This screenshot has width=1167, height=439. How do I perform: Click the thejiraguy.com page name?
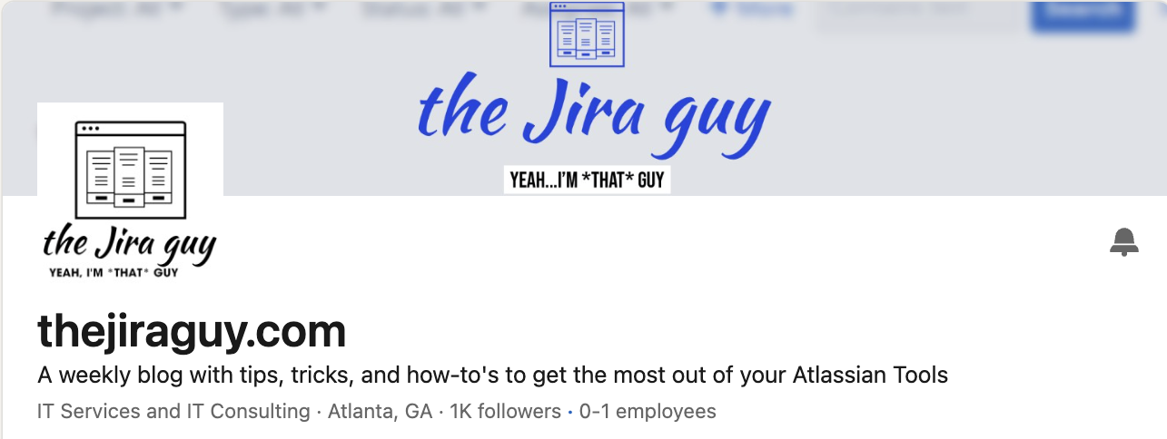[192, 332]
